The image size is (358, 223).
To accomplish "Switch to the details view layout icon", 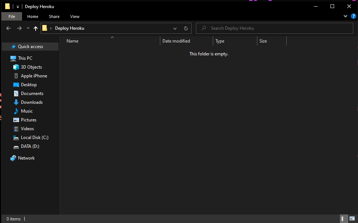I will (344, 219).
